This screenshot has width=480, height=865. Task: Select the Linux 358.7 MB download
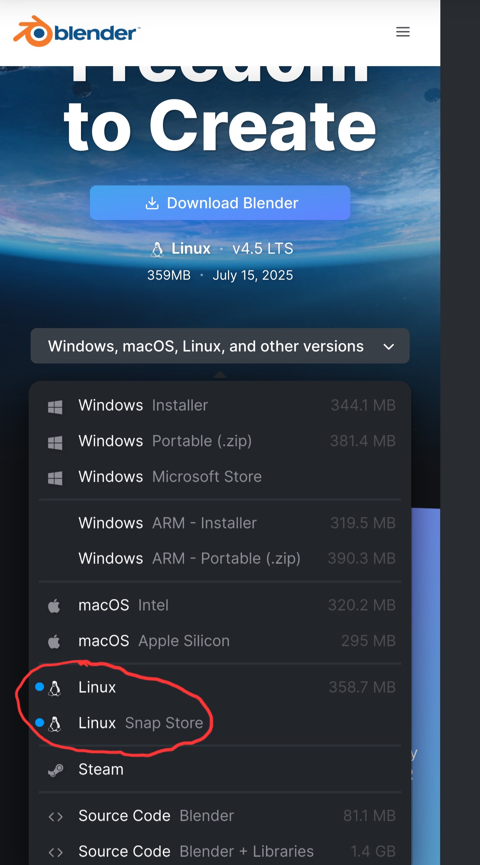pyautogui.click(x=220, y=687)
